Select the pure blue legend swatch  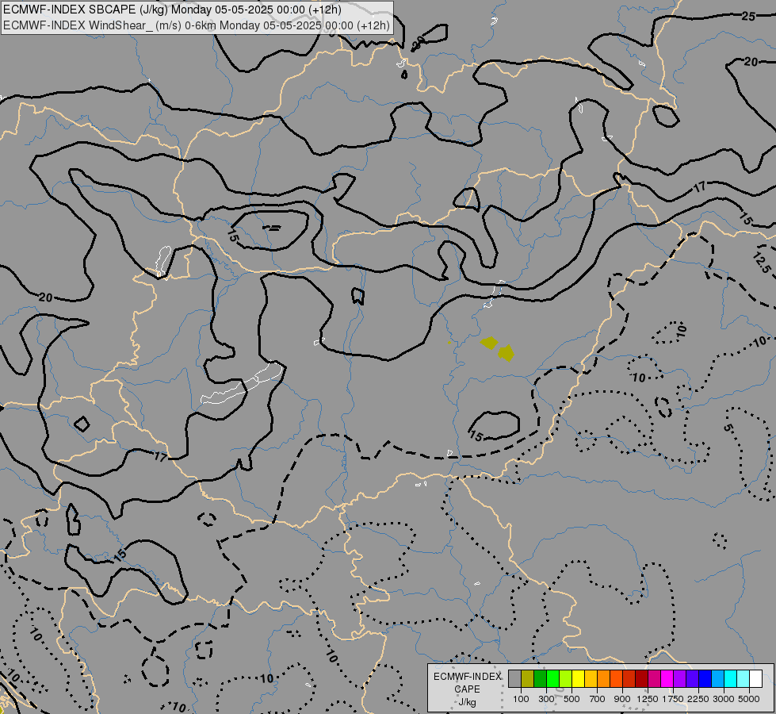705,679
